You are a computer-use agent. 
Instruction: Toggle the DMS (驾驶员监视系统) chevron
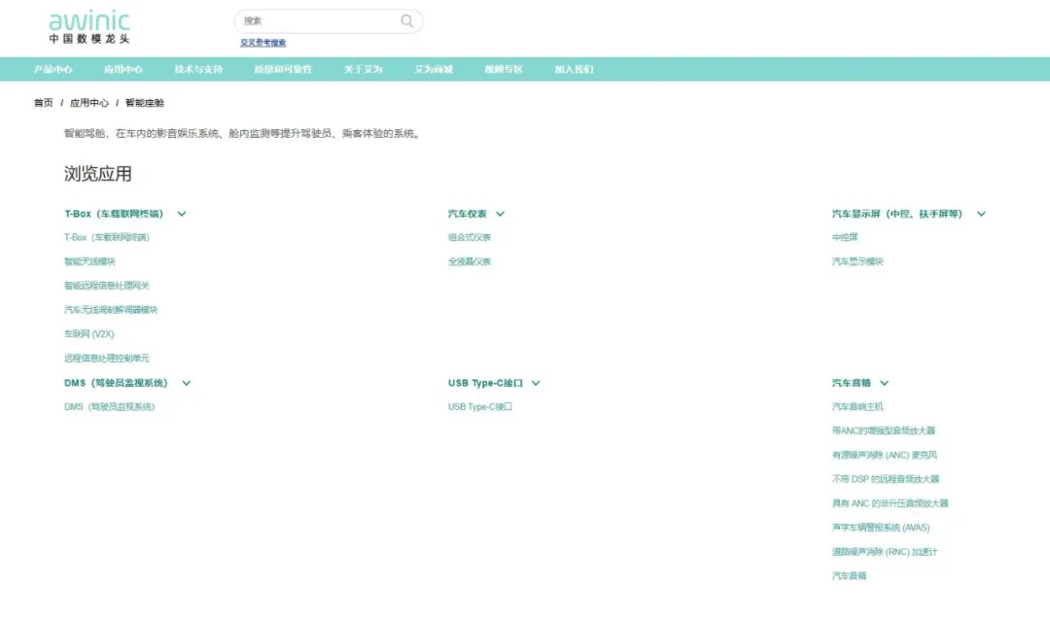(x=186, y=383)
